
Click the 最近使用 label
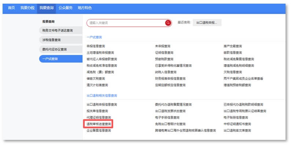pos(184,23)
